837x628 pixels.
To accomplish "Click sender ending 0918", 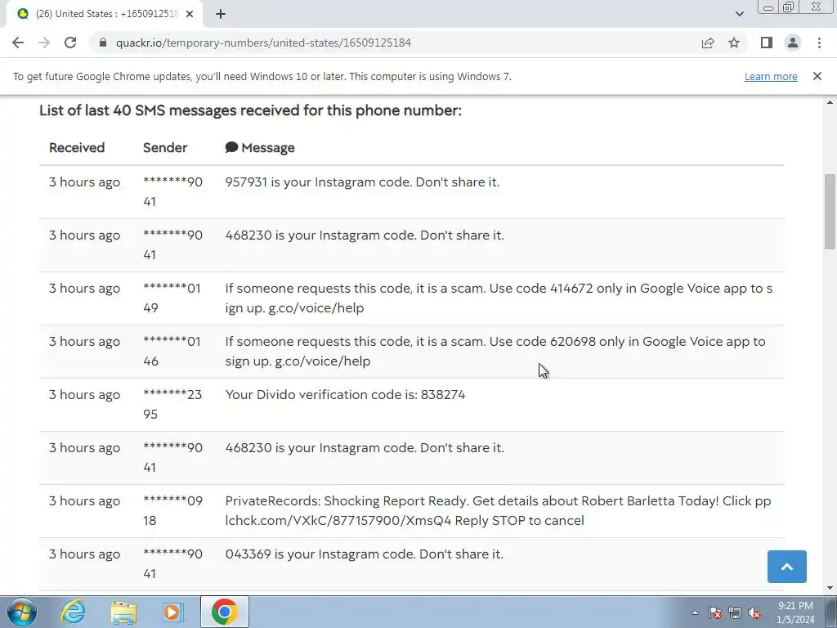I will coord(172,510).
